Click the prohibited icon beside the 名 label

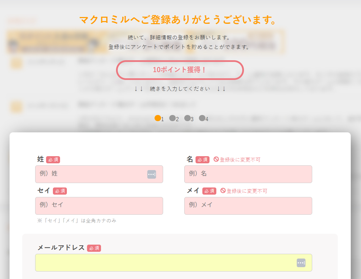(x=216, y=159)
